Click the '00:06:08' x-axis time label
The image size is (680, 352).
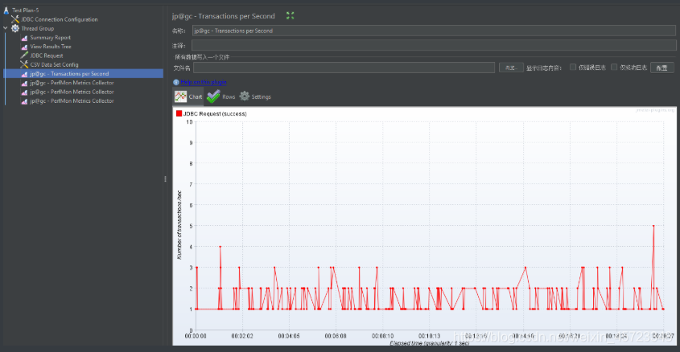click(336, 336)
